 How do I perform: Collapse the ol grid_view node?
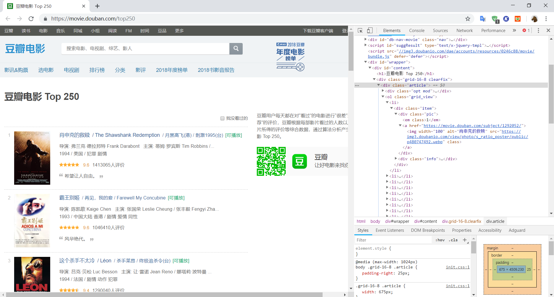coord(383,97)
